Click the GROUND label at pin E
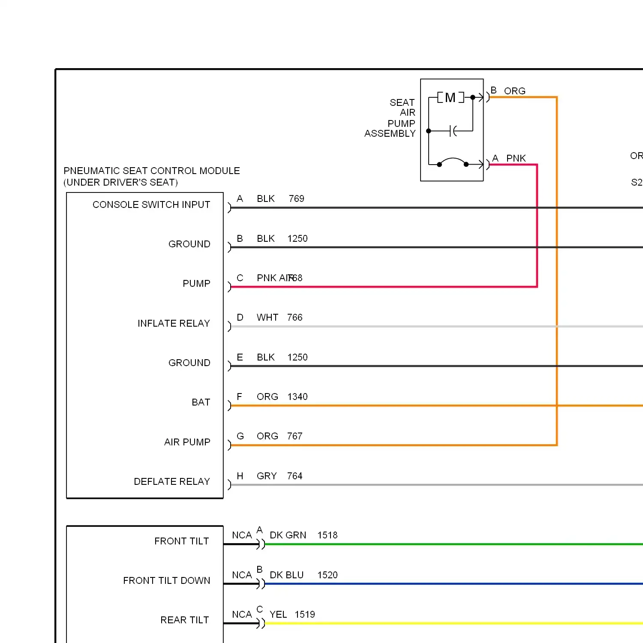 (x=189, y=363)
